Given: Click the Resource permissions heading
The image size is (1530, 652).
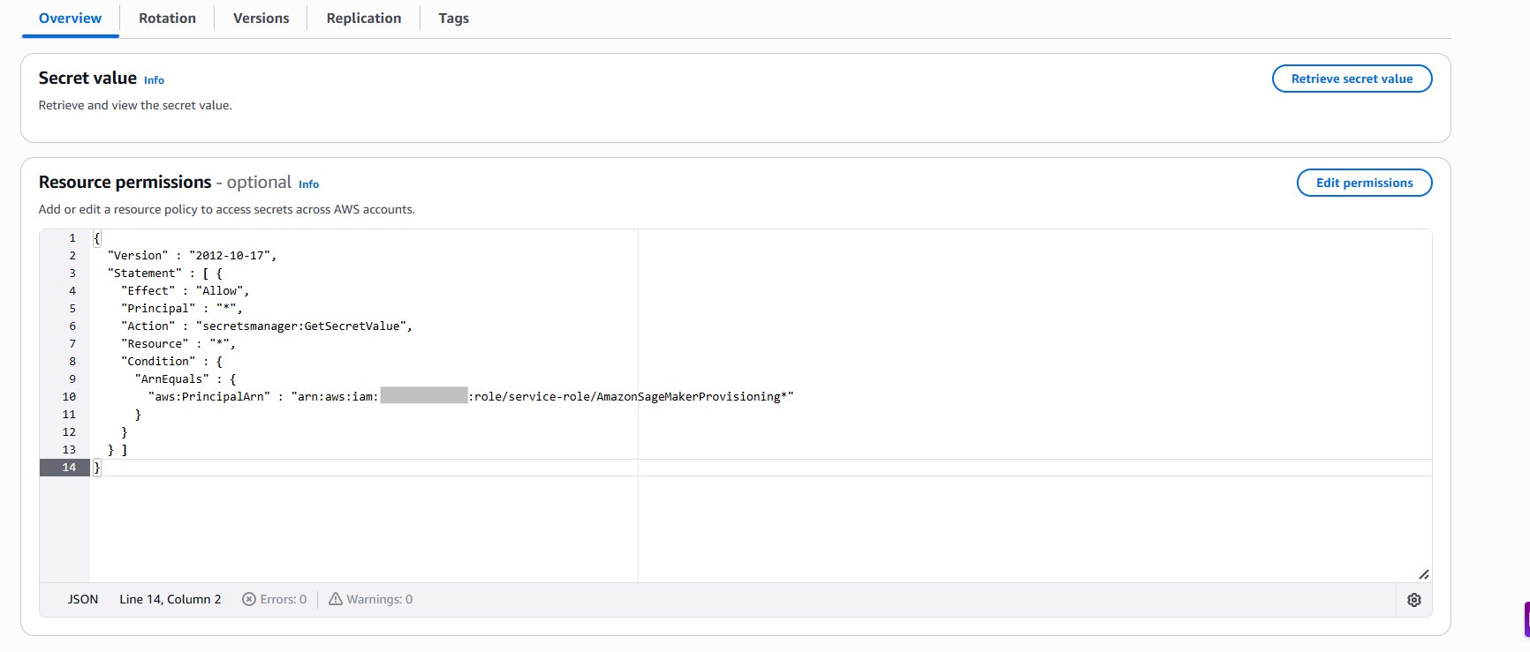Looking at the screenshot, I should pyautogui.click(x=125, y=182).
